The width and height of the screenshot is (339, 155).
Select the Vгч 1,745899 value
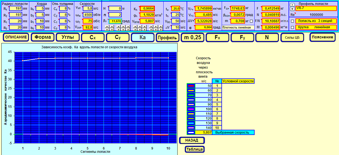[x=204, y=9]
